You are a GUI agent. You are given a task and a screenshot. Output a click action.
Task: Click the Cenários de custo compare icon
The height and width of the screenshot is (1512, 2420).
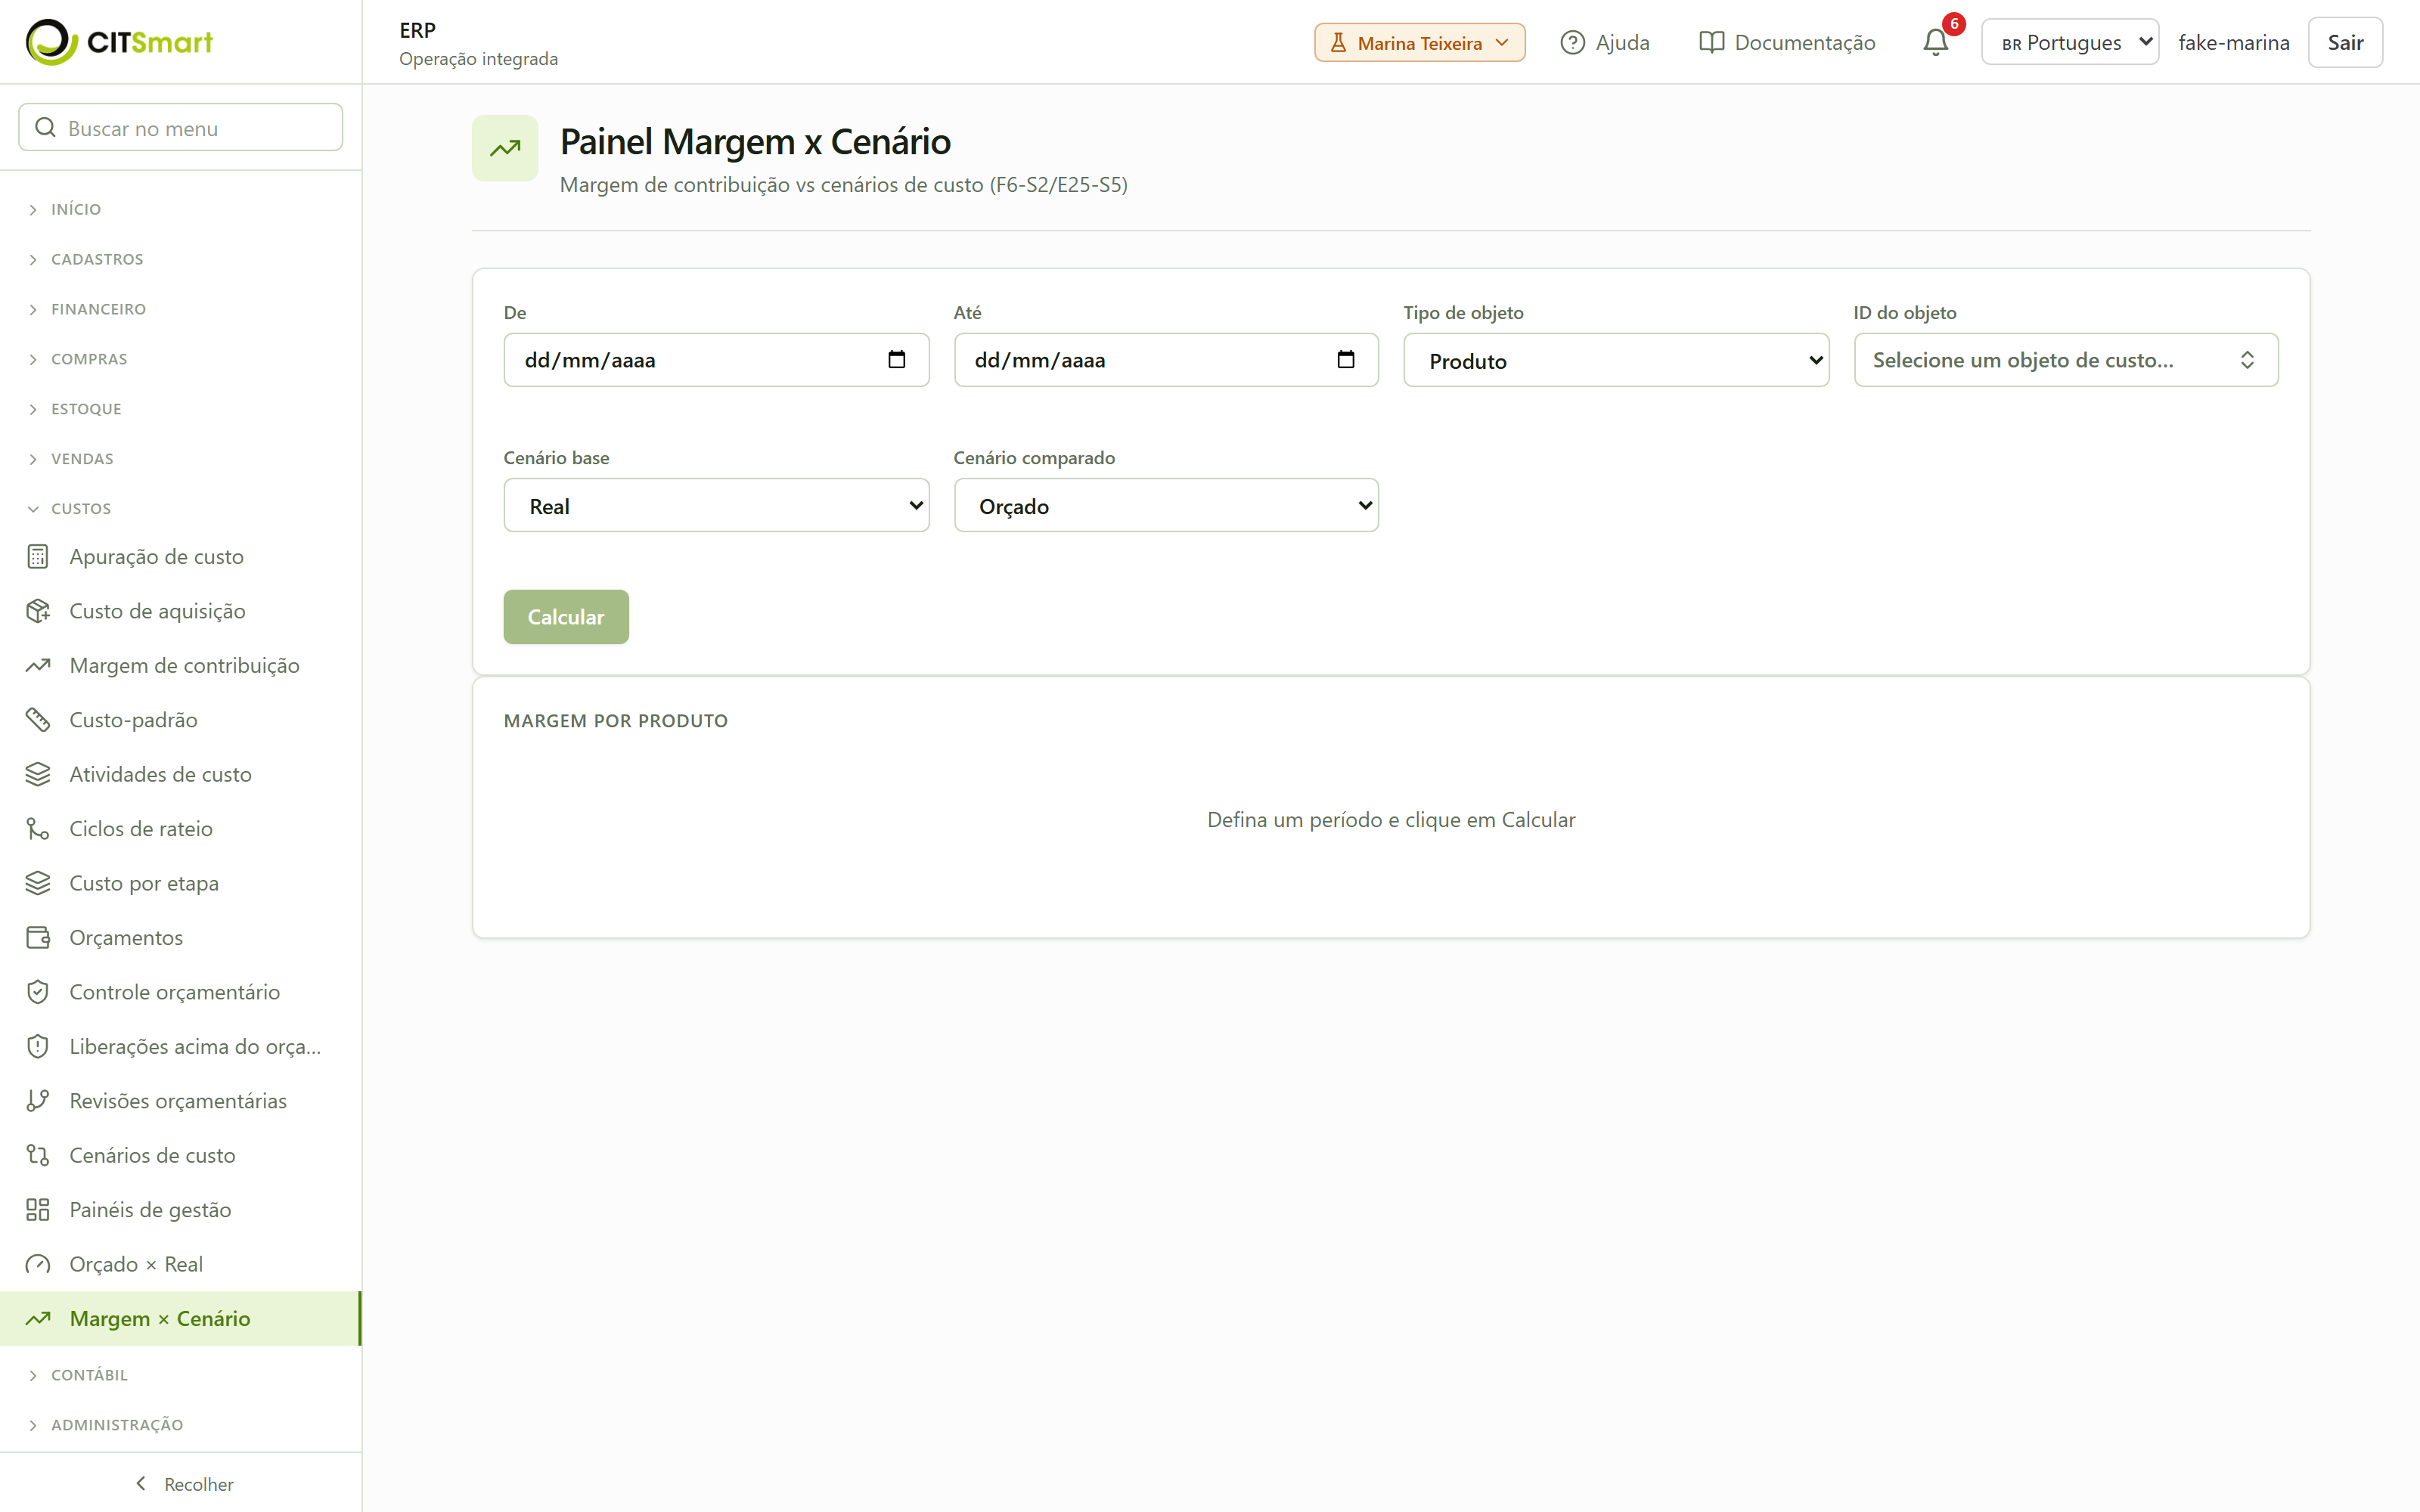[38, 1155]
